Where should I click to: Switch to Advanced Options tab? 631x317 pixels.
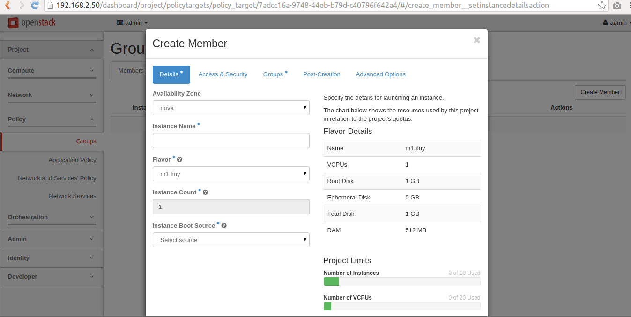381,74
